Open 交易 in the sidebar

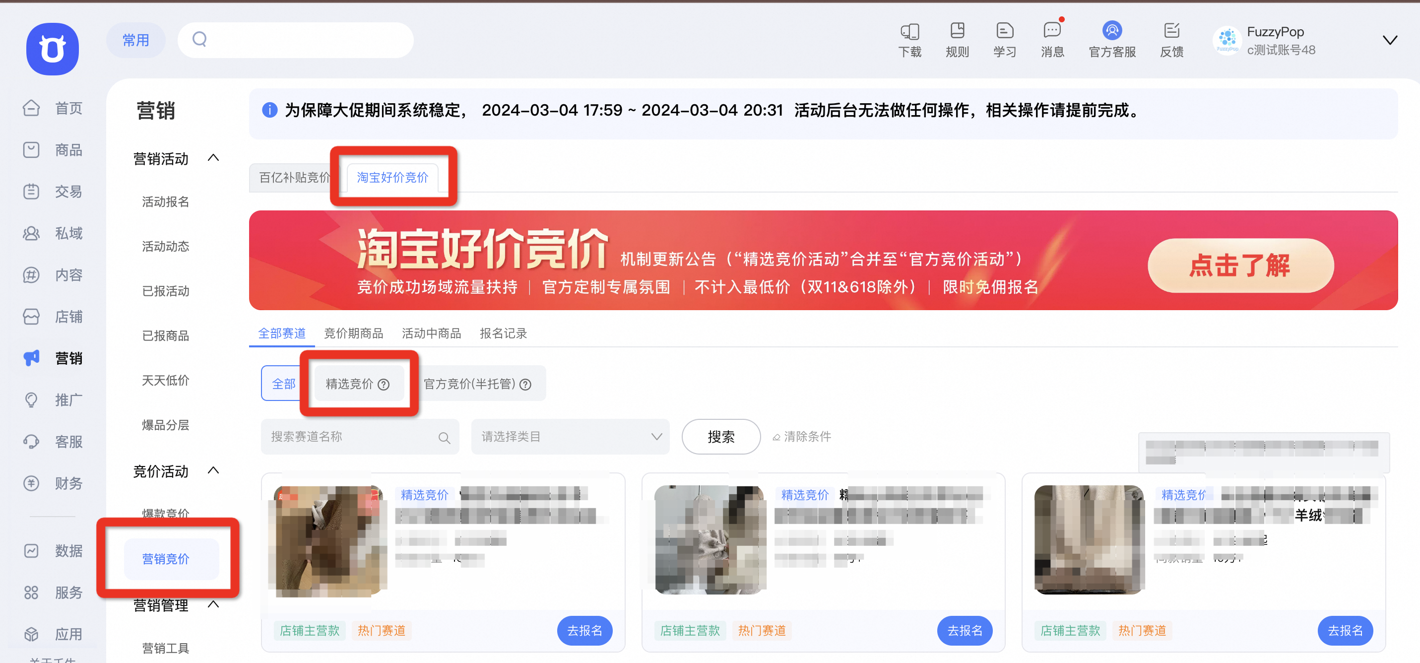(53, 192)
